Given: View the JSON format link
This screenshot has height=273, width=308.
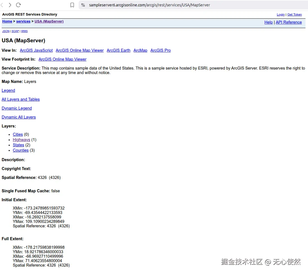Looking at the screenshot, I should [6, 31].
